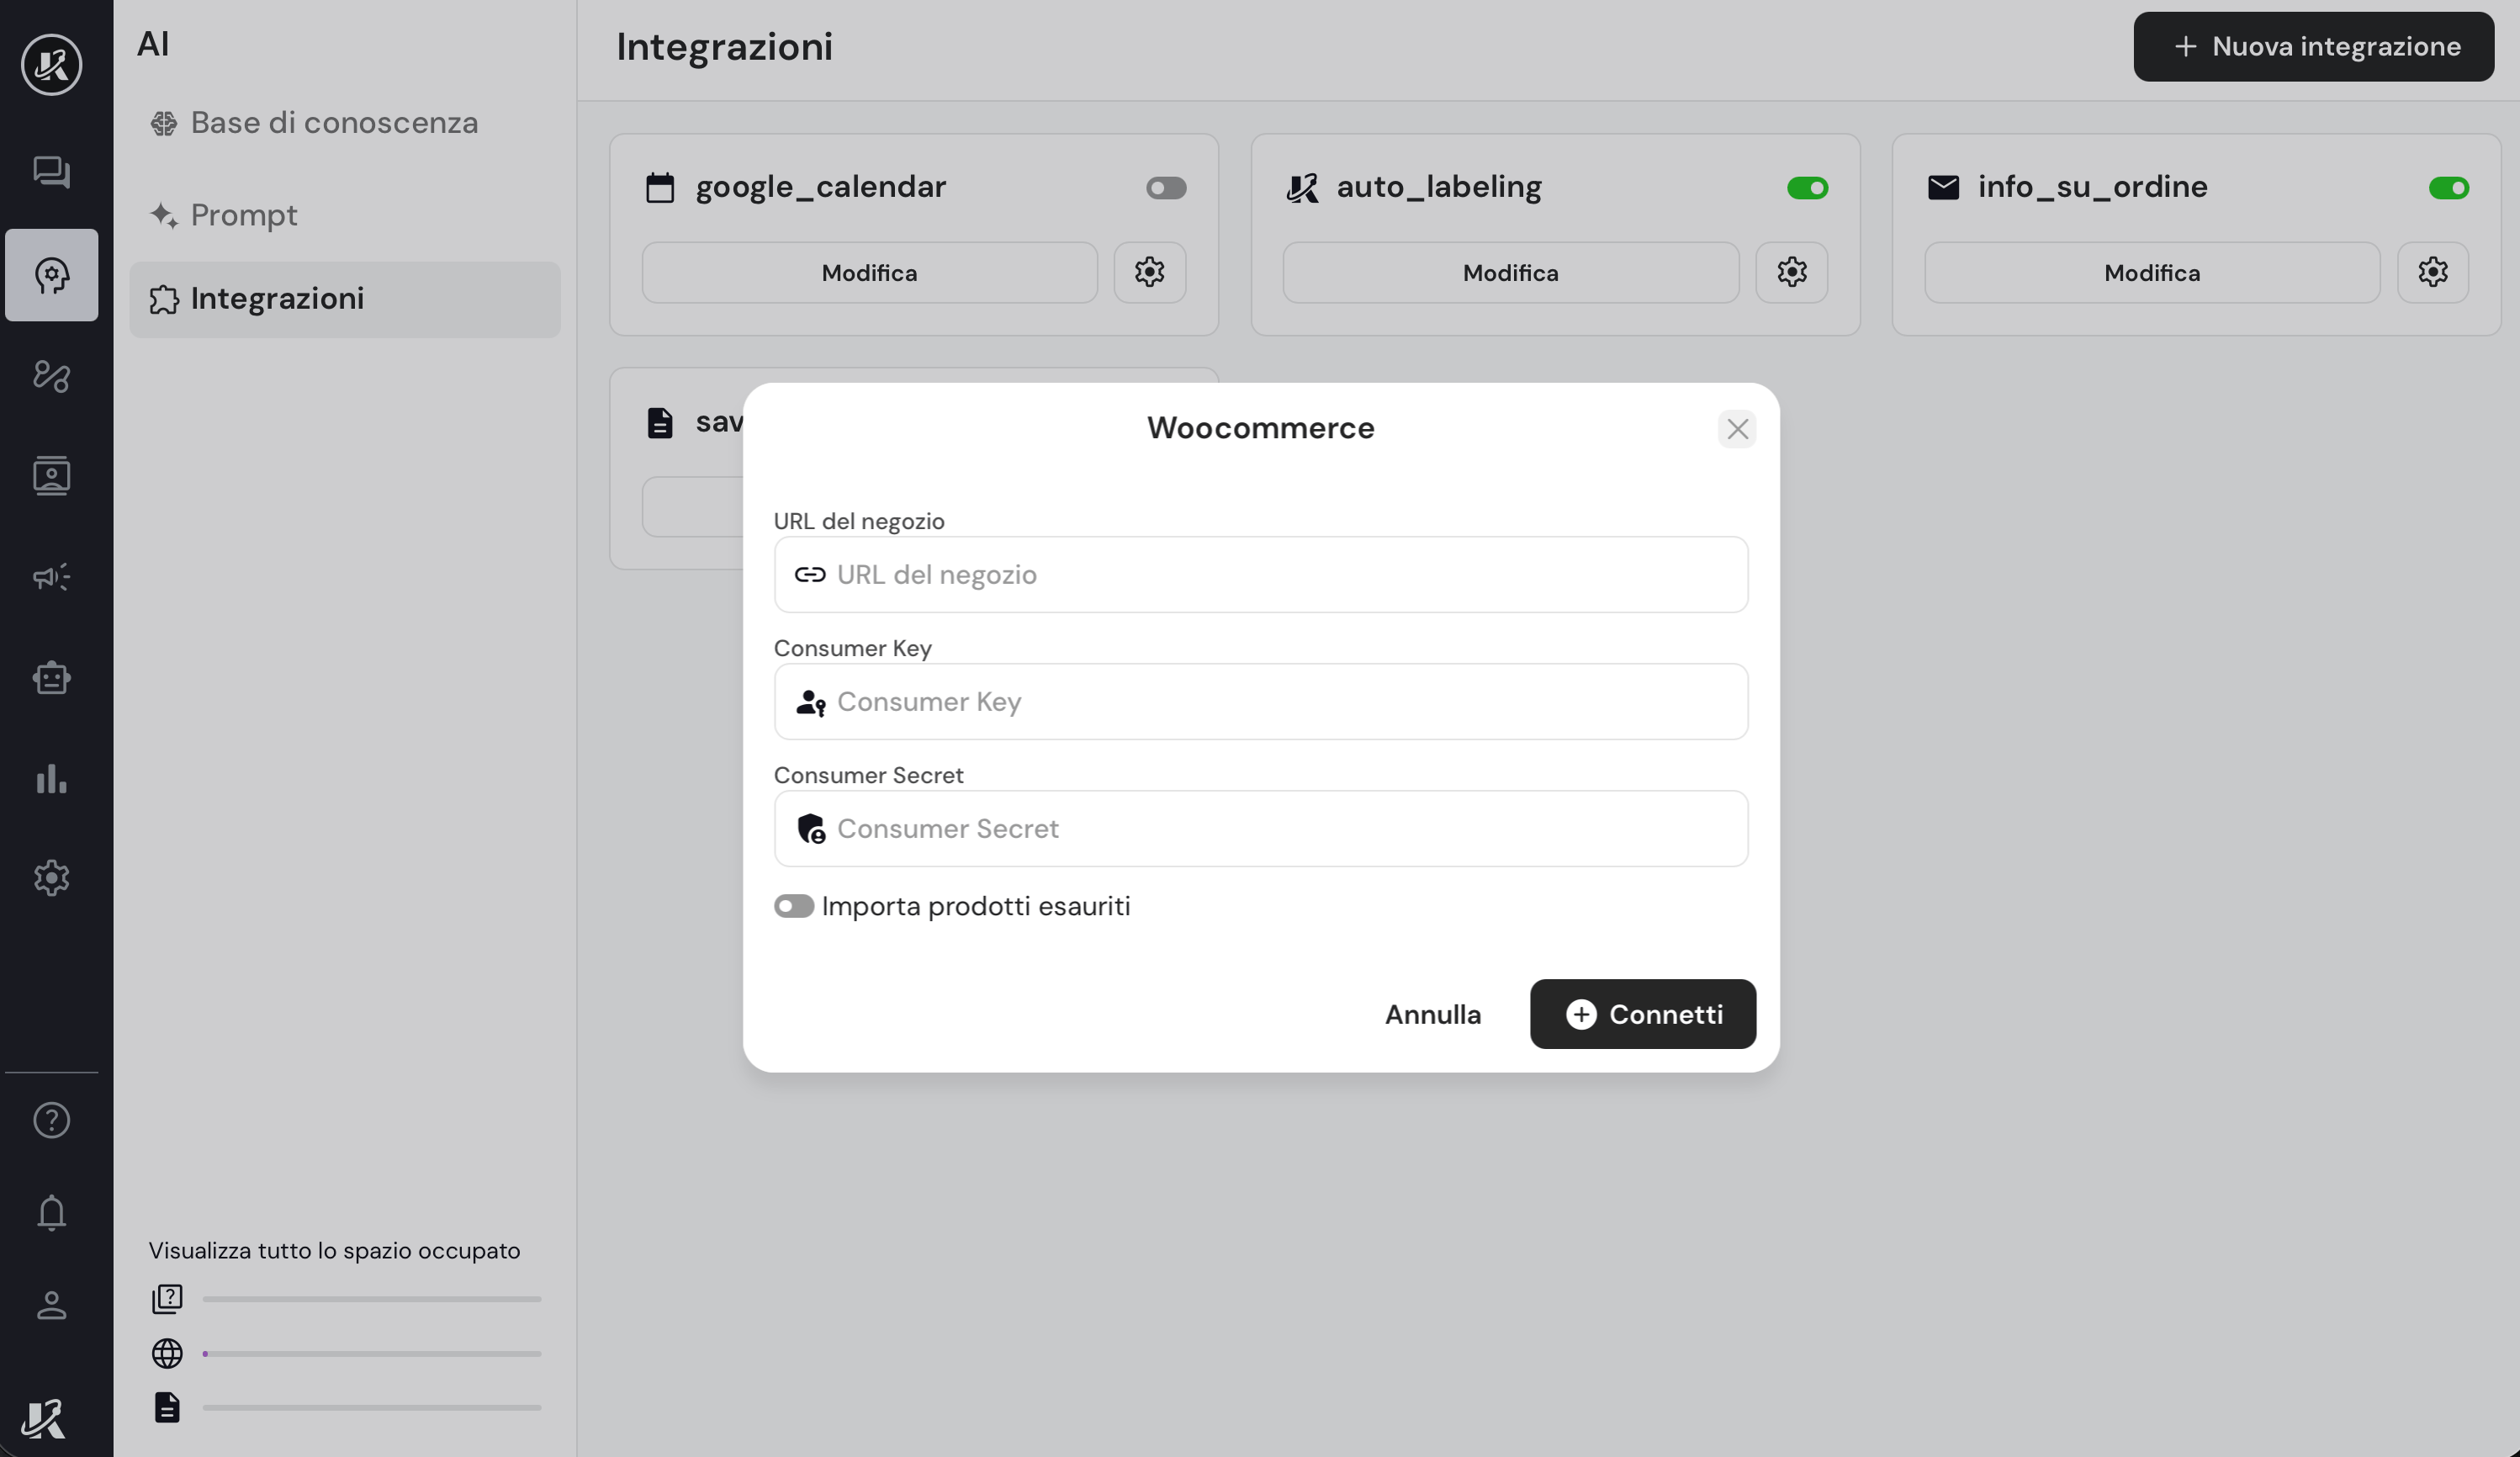Open the robot bot sidebar icon
2520x1457 pixels.
[51, 678]
